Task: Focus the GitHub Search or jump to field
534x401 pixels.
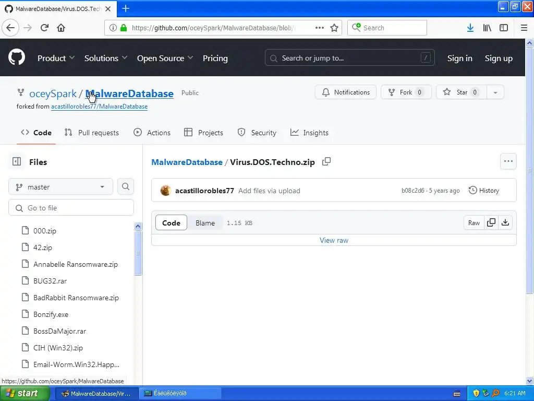Action: pos(350,58)
